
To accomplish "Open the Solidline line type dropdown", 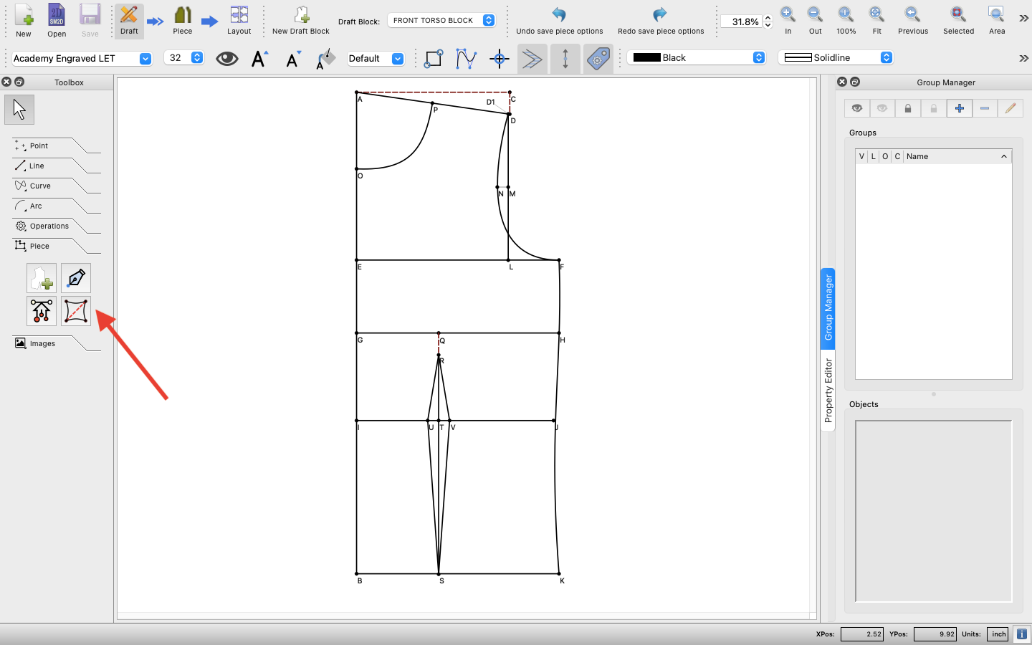I will point(836,57).
